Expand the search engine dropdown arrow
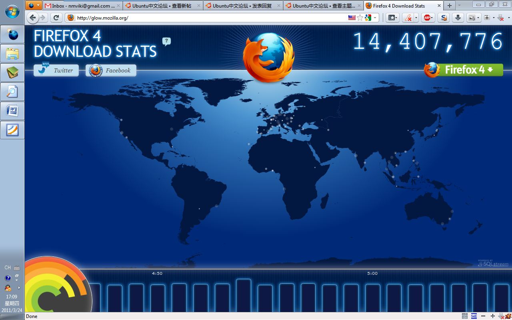Image resolution: width=512 pixels, height=320 pixels. tap(375, 18)
